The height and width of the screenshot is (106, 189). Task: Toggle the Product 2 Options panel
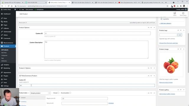pos(154,68)
